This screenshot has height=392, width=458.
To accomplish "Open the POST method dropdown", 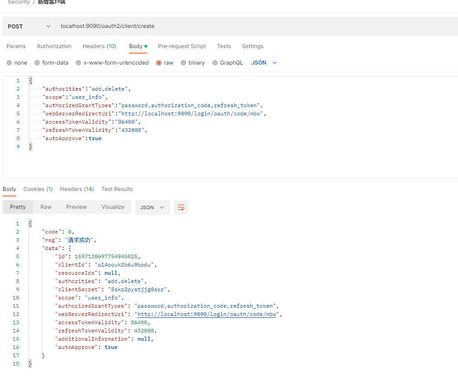I will (x=29, y=27).
